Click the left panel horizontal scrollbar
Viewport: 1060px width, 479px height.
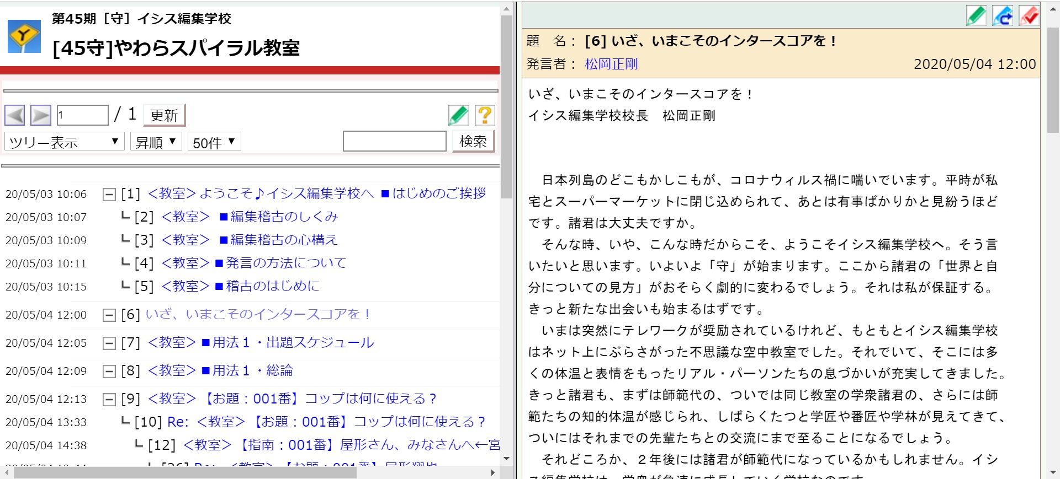tap(185, 472)
